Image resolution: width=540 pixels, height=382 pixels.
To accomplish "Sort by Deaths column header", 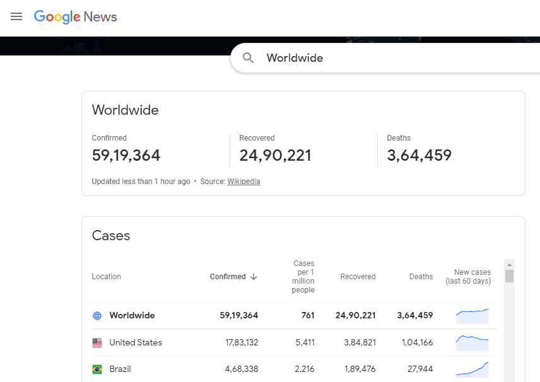I will point(421,277).
